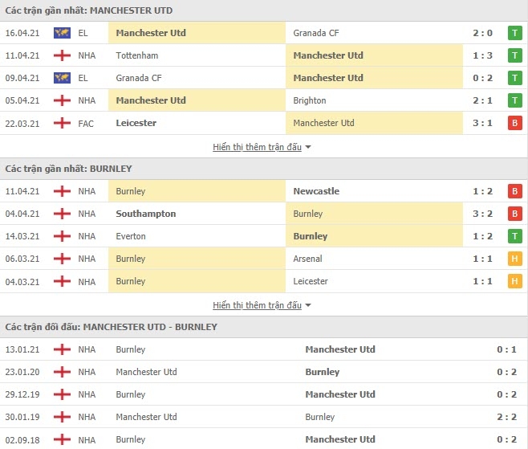Image resolution: width=528 pixels, height=449 pixels.
Task: Expand more Burnley matches via Hiển thị thêm trận đấu
Action: [257, 305]
